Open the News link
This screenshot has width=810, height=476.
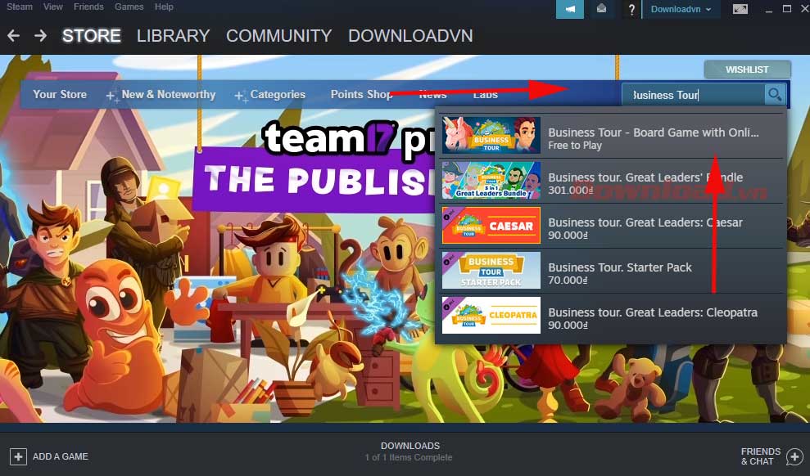coord(433,94)
